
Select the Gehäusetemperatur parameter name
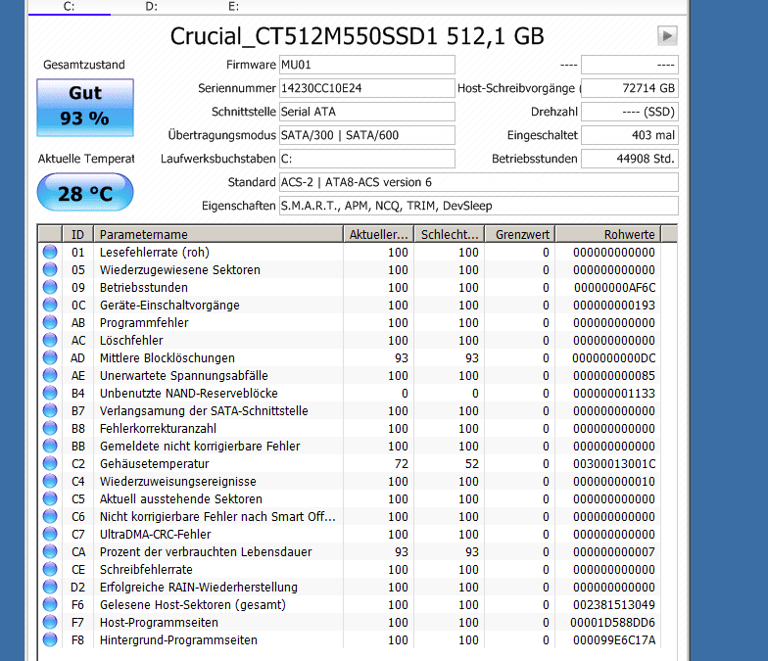tap(155, 464)
